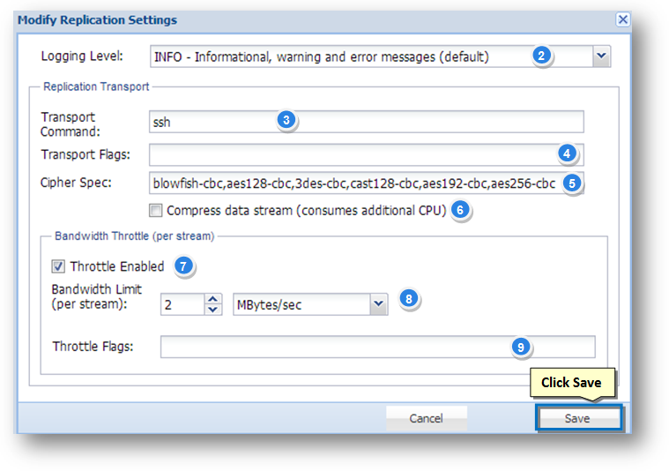Click callout marker number 4
Viewport: 669px width, 471px height.
click(568, 153)
